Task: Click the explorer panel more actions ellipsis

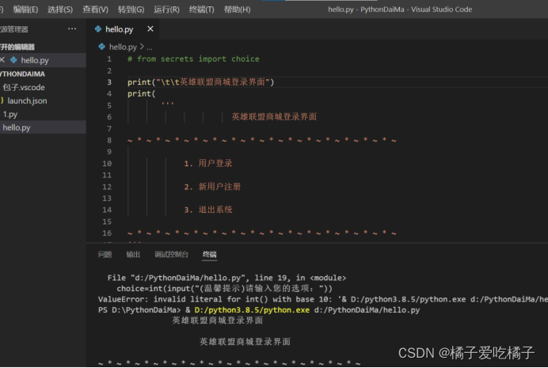Action: click(x=72, y=28)
